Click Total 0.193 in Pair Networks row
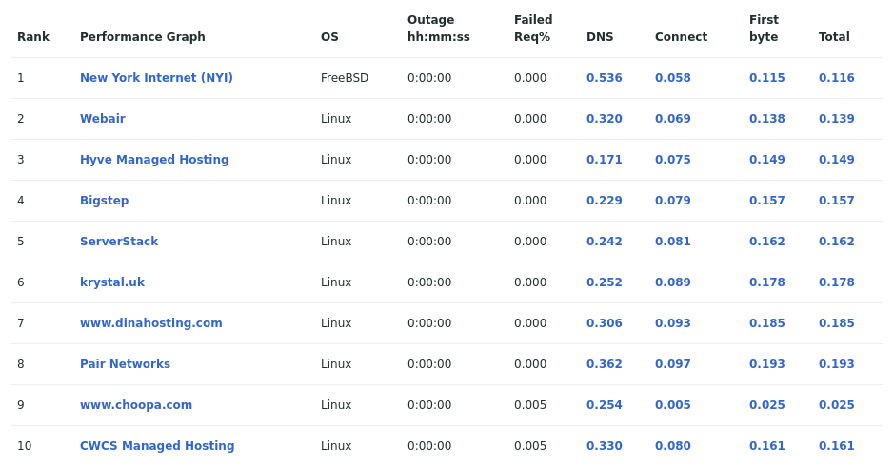894x466 pixels. click(x=837, y=364)
